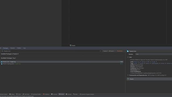Click the Author David De Smet text
172x97 pixels.
(x=137, y=65)
